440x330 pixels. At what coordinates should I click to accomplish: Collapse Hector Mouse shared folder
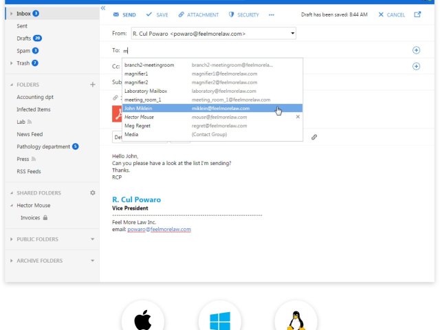(12, 206)
